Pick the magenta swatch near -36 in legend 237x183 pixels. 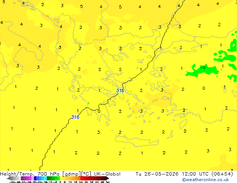30,178
